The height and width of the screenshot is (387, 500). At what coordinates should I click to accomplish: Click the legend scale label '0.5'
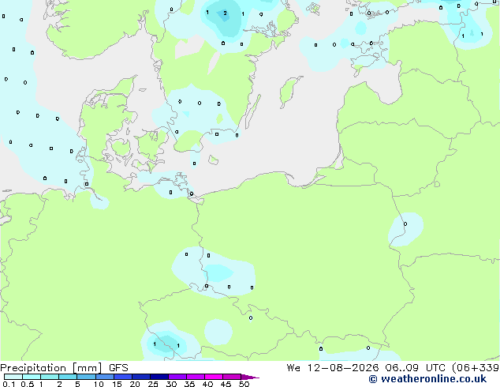(x=27, y=384)
